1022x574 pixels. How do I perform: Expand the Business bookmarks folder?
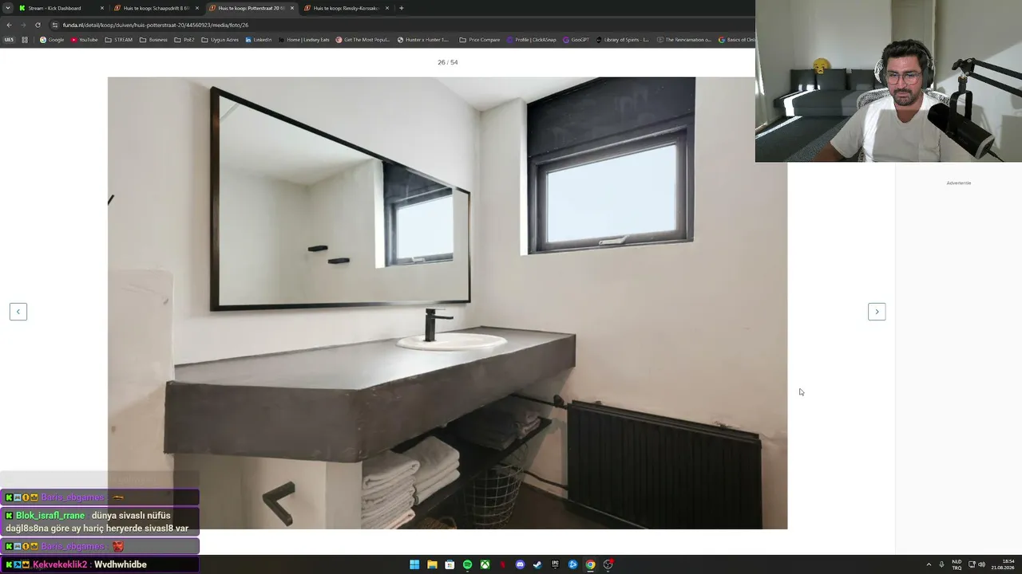click(153, 40)
